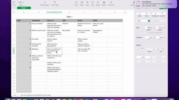Click the formula bar text at bottom
179x100 pixels.
[x=36, y=95]
